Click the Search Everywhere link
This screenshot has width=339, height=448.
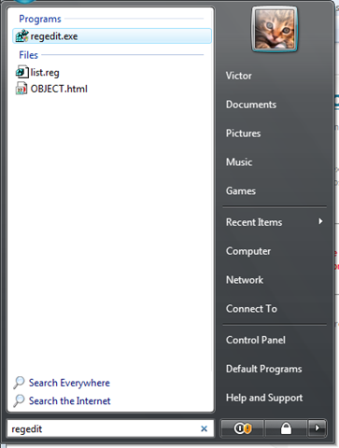click(x=69, y=383)
